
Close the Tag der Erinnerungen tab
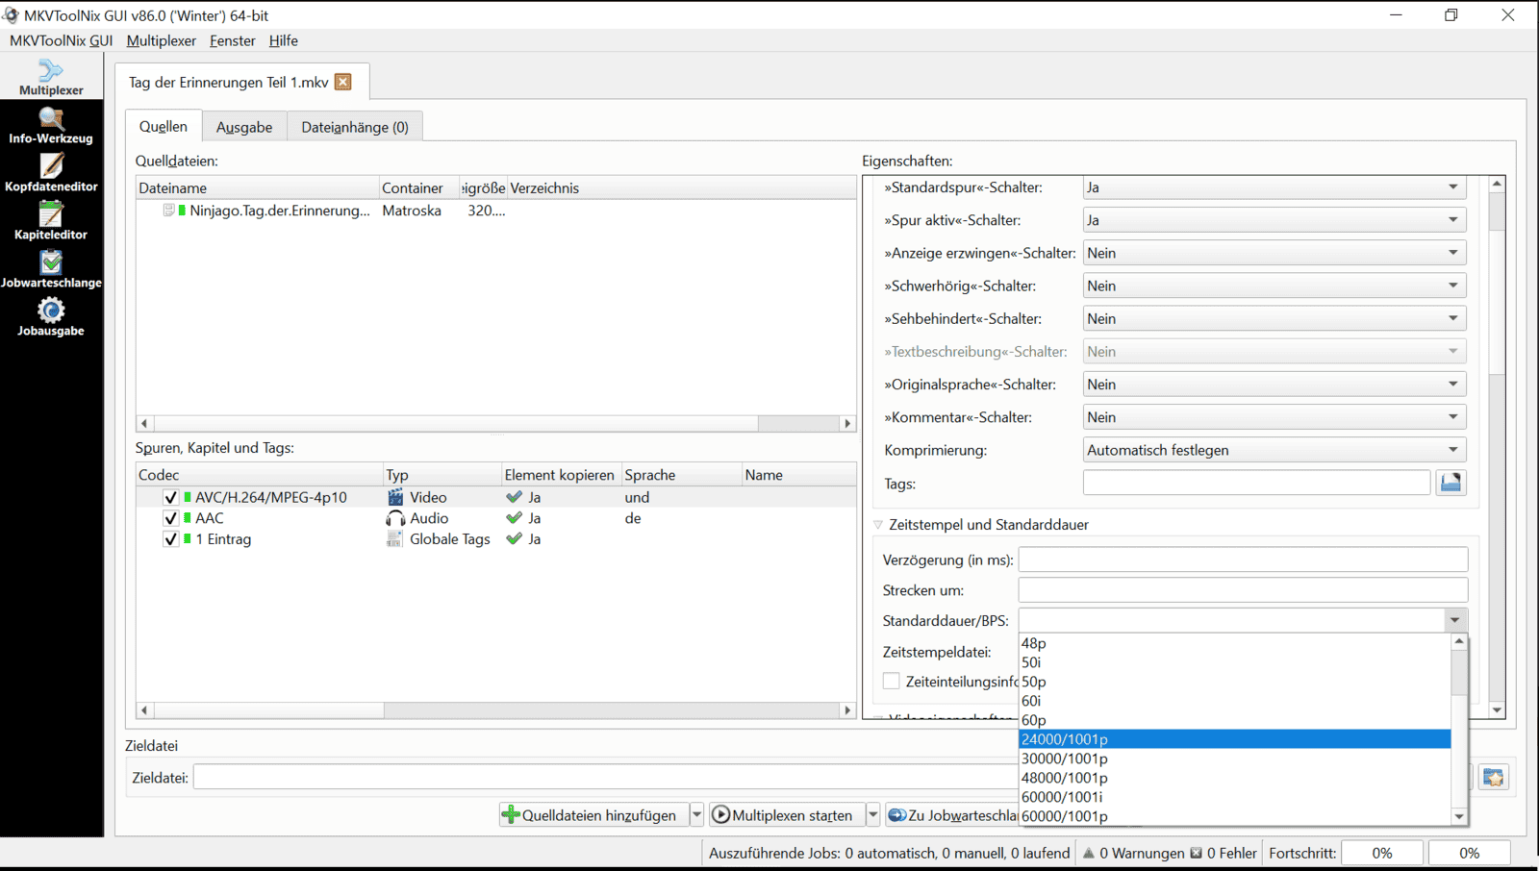(x=343, y=83)
